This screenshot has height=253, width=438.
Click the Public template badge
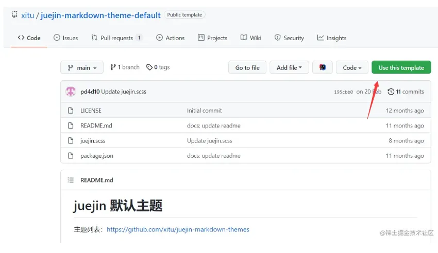[x=184, y=15]
